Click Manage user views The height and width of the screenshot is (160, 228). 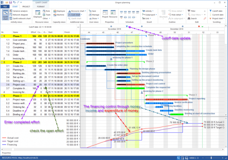point(94,15)
